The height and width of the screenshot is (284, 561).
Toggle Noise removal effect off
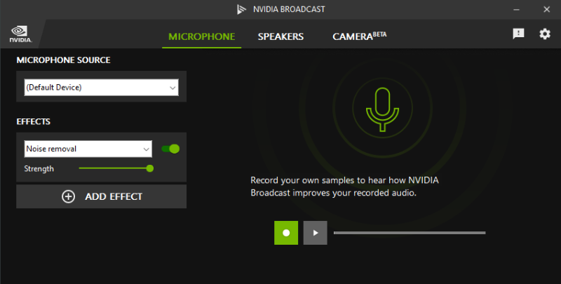[170, 149]
